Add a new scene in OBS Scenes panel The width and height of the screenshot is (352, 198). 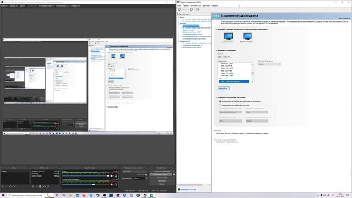(x=3, y=186)
